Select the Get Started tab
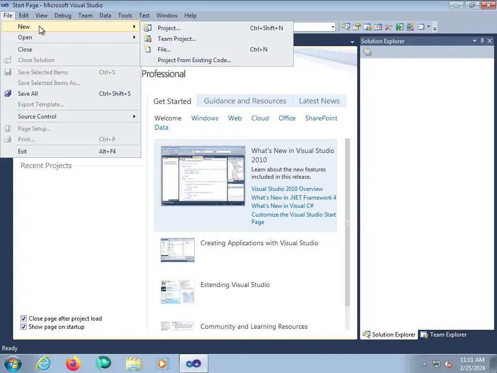This screenshot has width=497, height=373. coord(172,101)
